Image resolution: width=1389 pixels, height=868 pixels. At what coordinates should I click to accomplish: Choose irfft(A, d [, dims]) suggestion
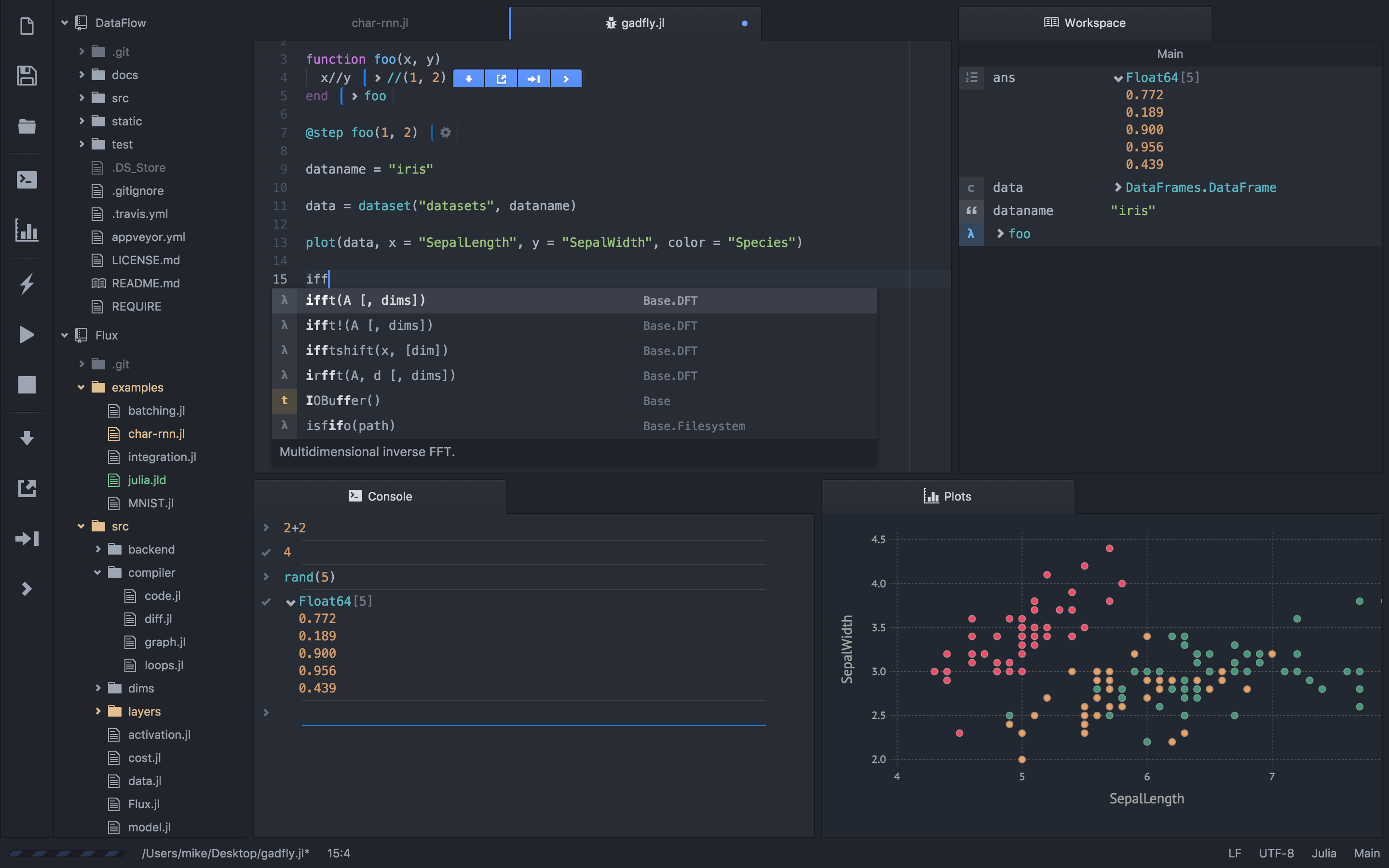click(574, 376)
